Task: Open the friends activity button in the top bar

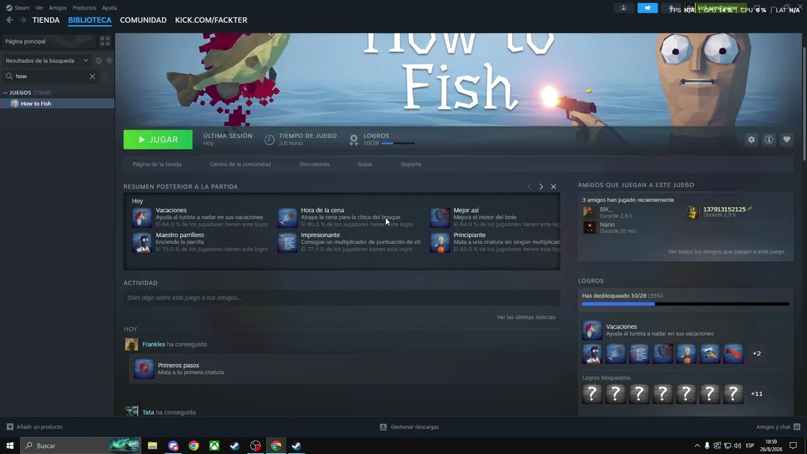Action: [624, 8]
